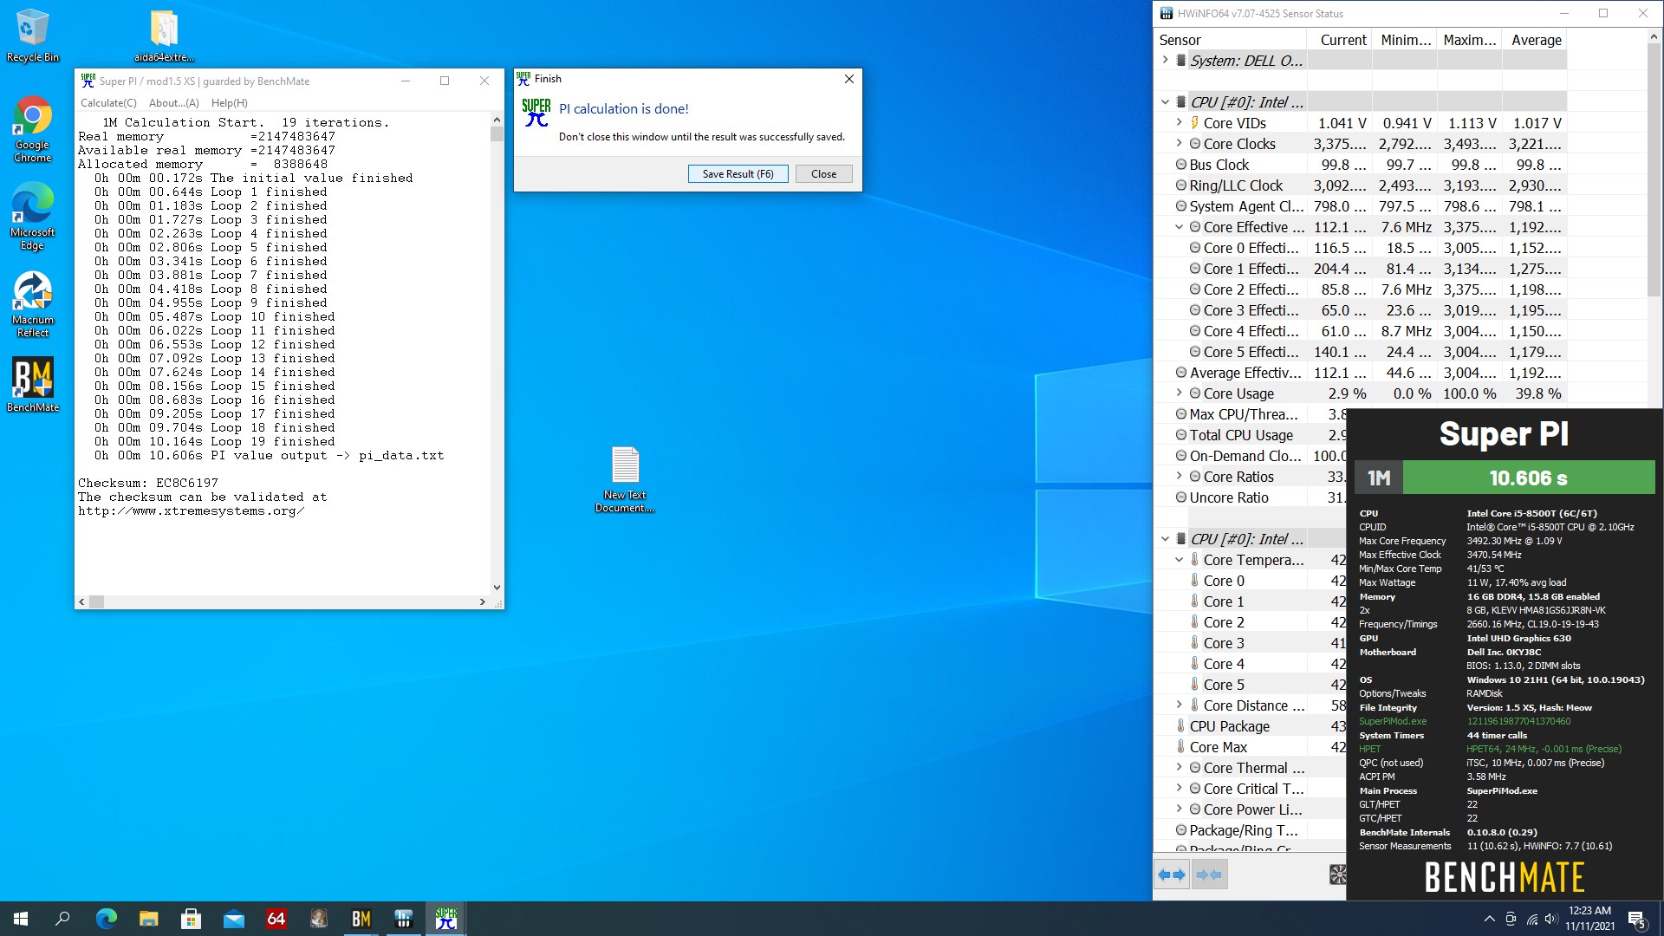The image size is (1664, 936).
Task: Select the Ring/LLC Clock sensor row
Action: pos(1360,185)
